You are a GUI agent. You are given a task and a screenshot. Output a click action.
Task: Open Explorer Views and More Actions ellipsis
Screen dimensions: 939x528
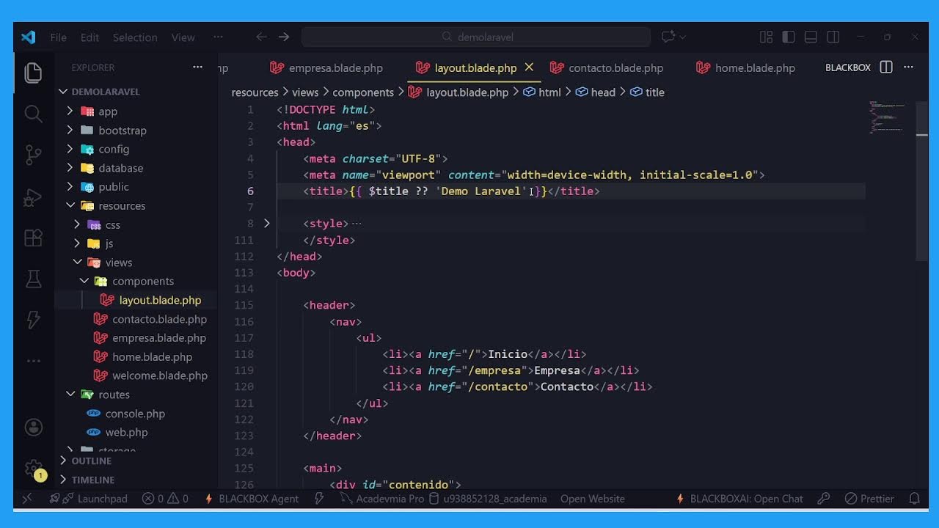pyautogui.click(x=197, y=67)
